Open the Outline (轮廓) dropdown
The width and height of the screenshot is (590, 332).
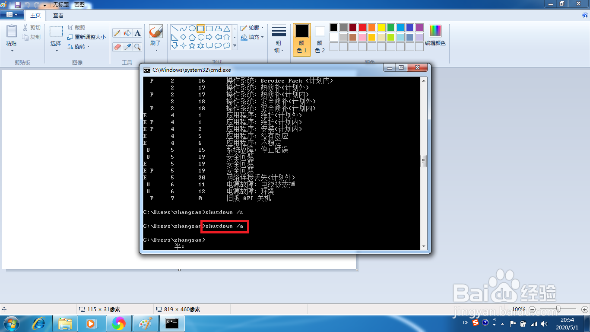click(x=252, y=28)
